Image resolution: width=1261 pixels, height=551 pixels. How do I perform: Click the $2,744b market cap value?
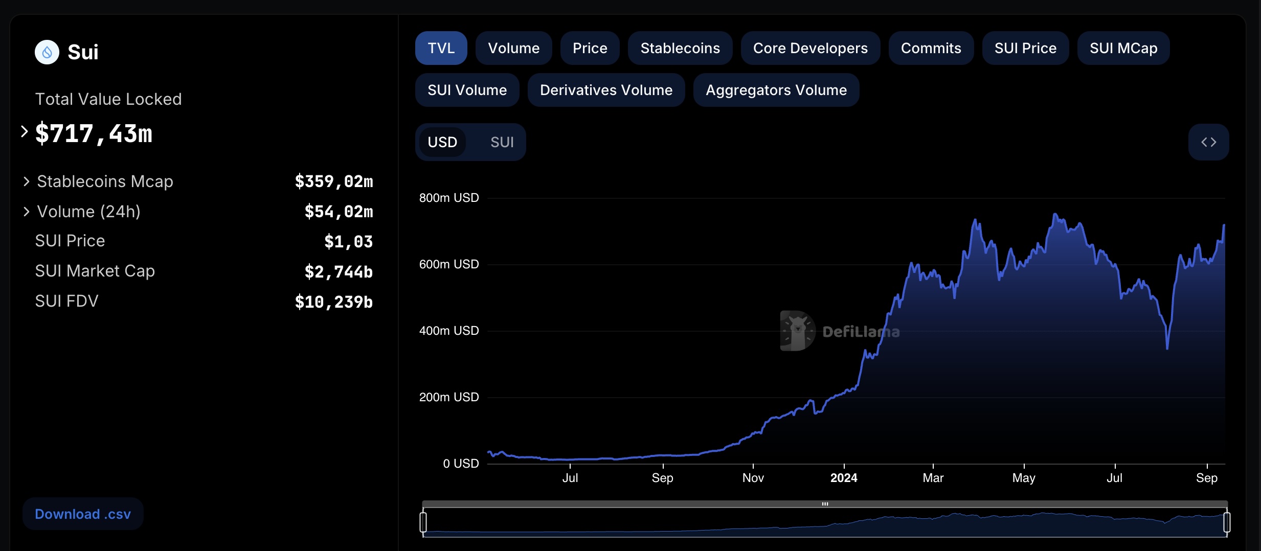339,271
